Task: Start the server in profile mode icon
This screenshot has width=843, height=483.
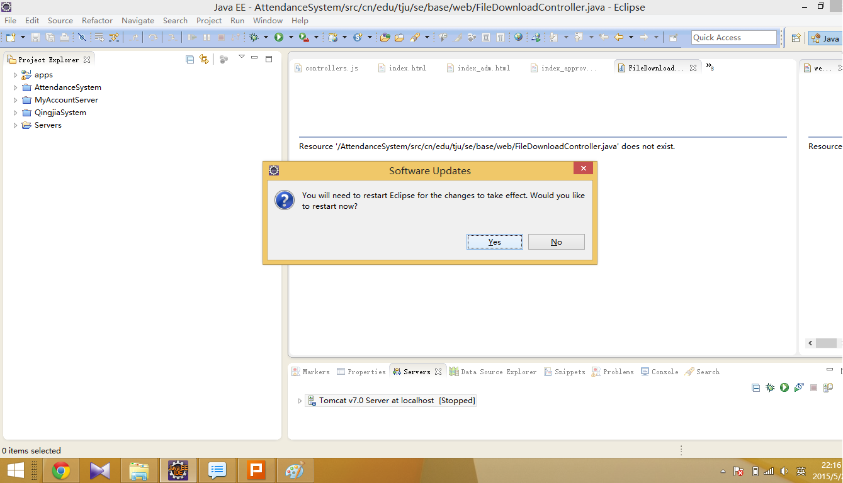Action: (799, 387)
